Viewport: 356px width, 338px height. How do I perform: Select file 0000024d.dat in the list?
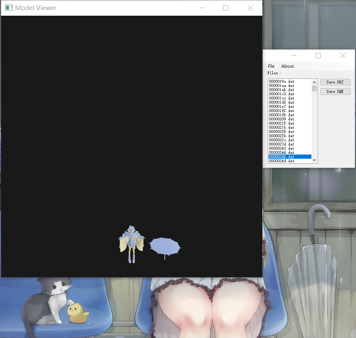[x=290, y=161]
